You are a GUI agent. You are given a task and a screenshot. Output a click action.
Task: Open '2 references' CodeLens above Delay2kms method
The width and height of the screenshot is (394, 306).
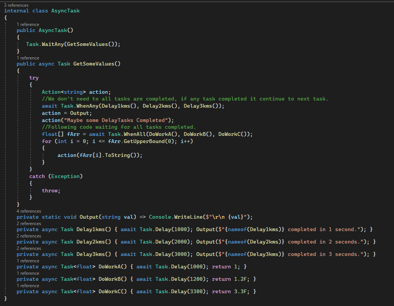point(29,236)
